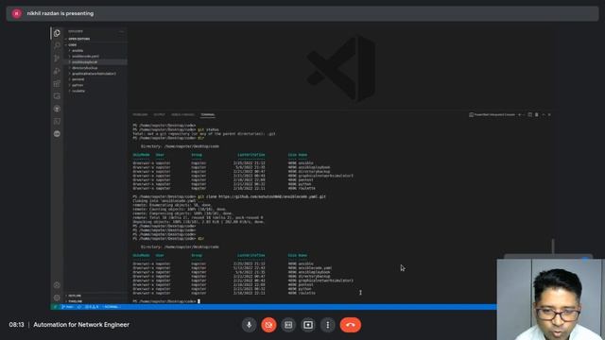Mute the microphone in Meet

coord(249,325)
